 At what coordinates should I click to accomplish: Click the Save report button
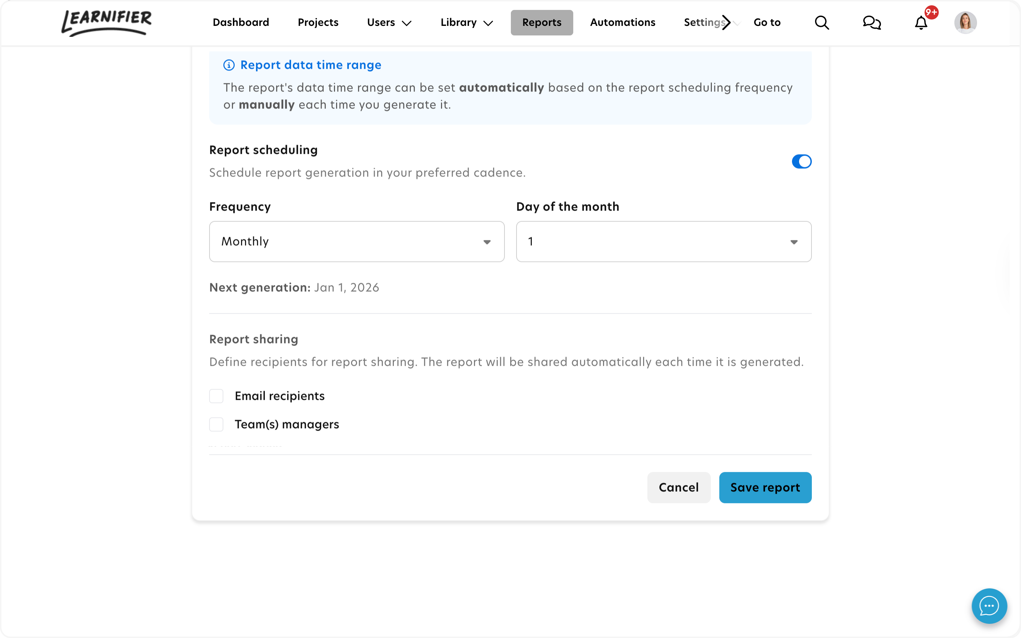point(765,488)
